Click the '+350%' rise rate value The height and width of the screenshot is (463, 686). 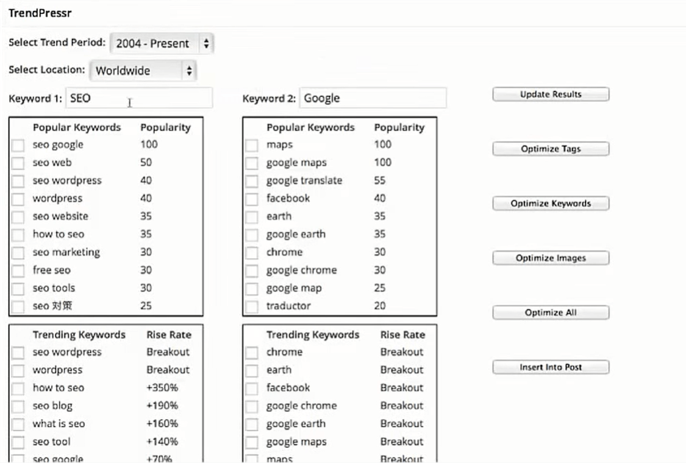162,388
